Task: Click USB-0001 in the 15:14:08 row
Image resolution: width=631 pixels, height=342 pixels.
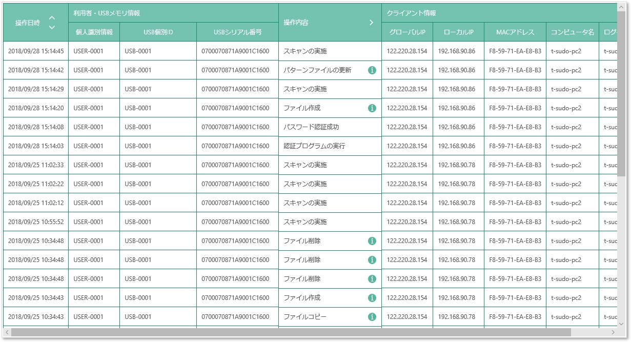Action: click(138, 127)
